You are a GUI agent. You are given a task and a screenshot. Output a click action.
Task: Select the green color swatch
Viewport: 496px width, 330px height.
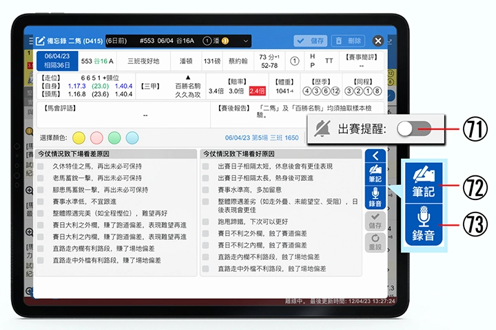[114, 138]
